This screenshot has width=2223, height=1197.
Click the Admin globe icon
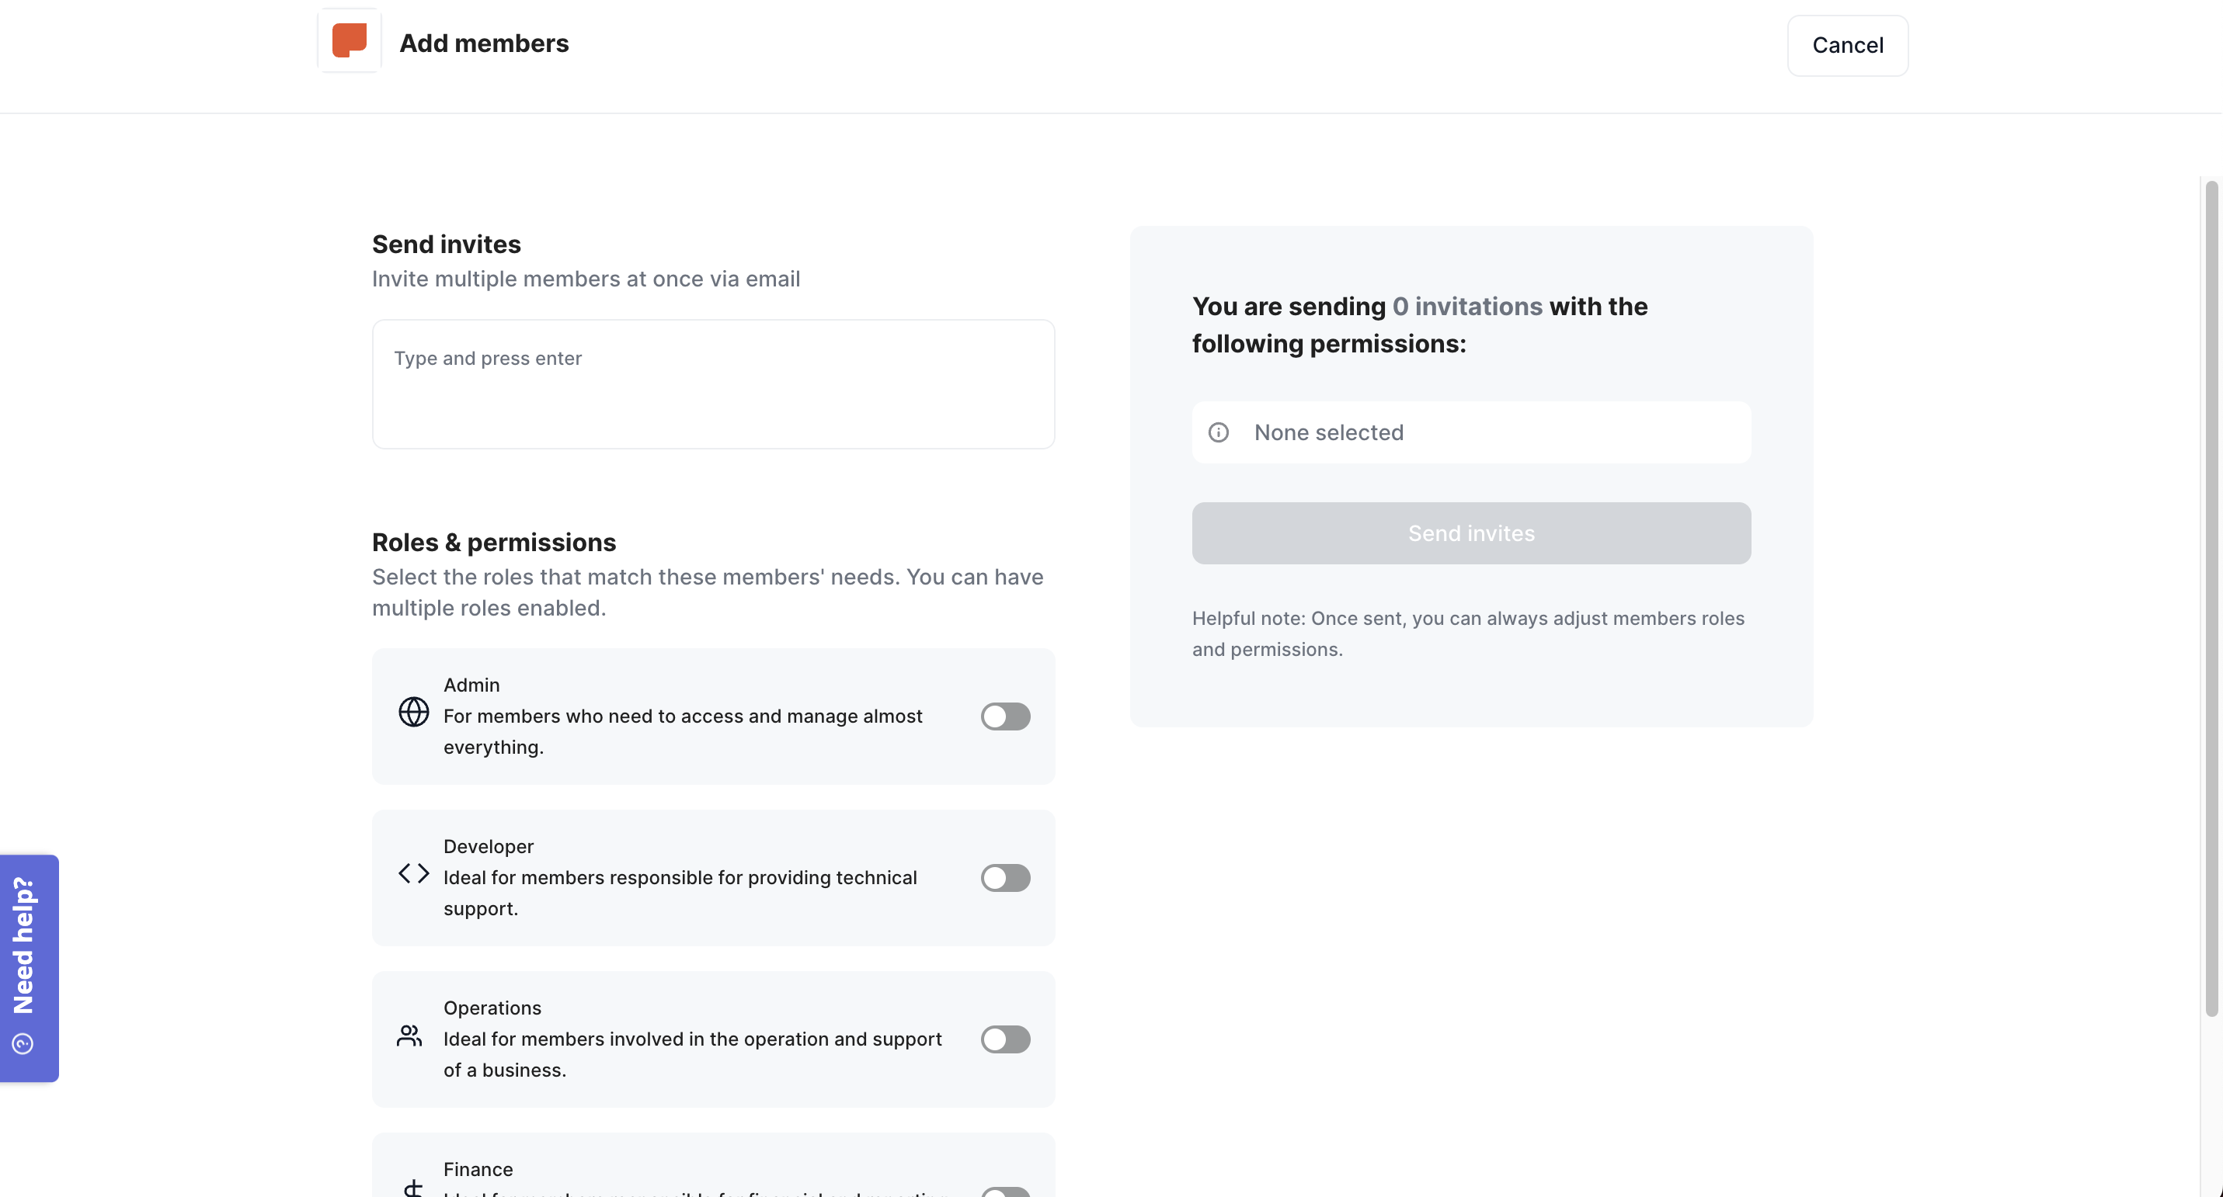413,713
